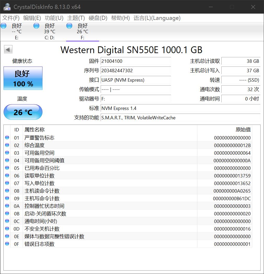Screen dimensions: 264x274
Task: Click the status dot next to 错误日志项数
Action: tap(7, 244)
